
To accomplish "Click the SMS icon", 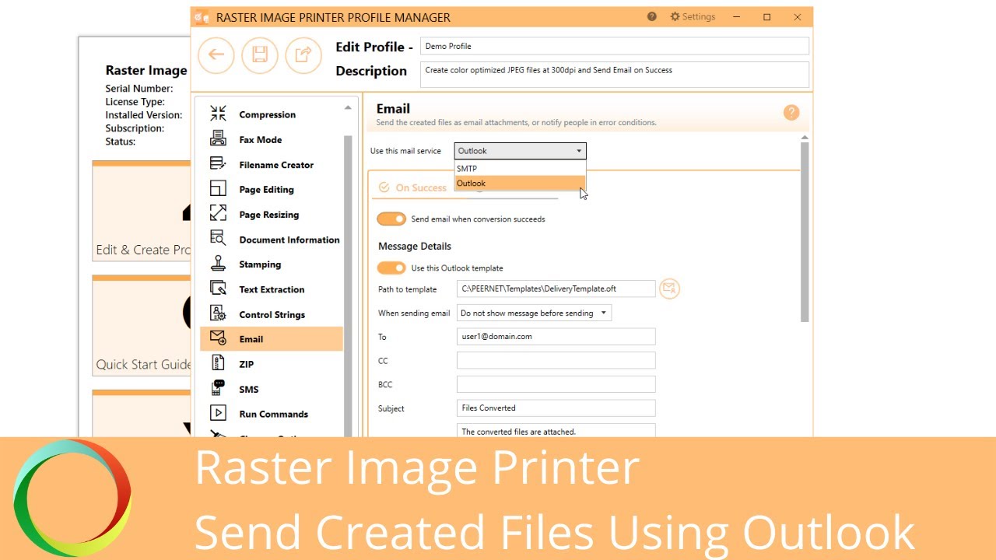I will [x=218, y=388].
